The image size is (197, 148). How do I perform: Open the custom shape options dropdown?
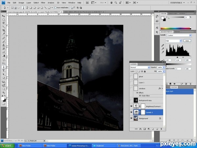pyautogui.click(x=52, y=8)
